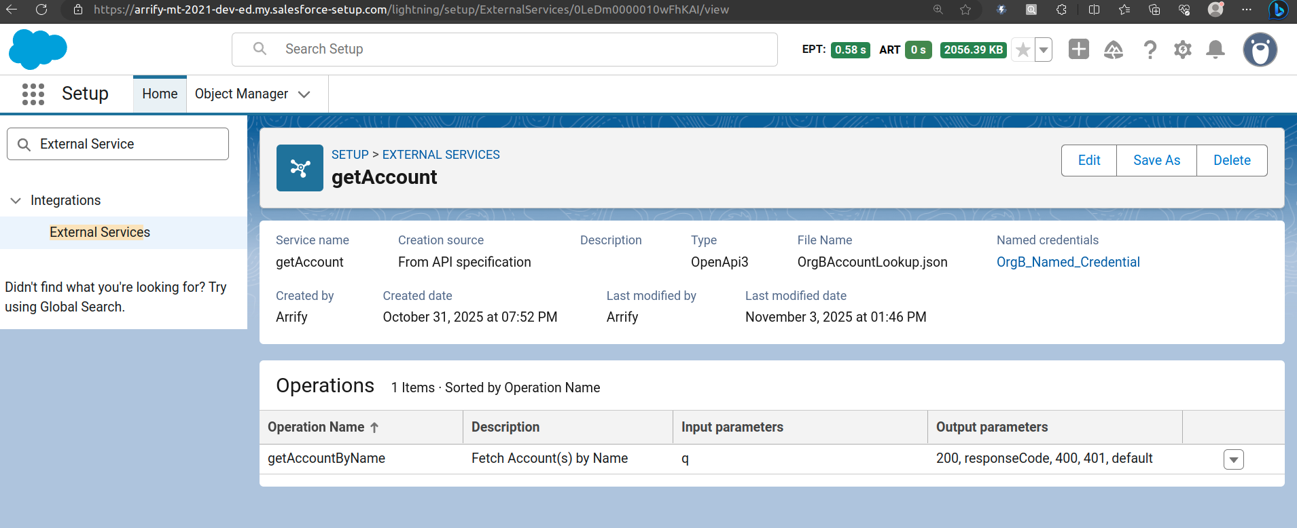Open the Global Actions plus icon

(1078, 50)
